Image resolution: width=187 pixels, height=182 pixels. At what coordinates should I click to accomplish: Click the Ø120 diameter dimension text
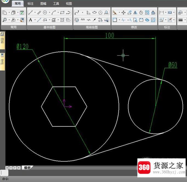click(x=22, y=46)
